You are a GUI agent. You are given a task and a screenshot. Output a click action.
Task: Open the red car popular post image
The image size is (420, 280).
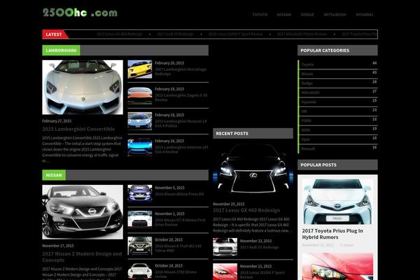(337, 266)
